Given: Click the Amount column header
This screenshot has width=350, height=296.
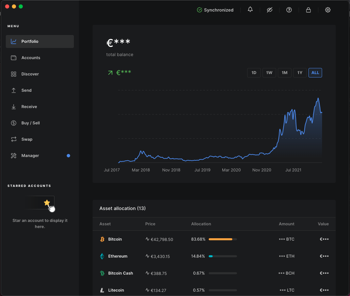Looking at the screenshot, I should pos(287,224).
